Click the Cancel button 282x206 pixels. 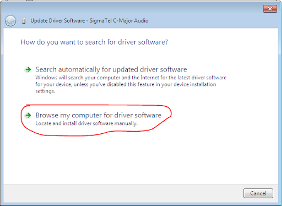pos(258,193)
